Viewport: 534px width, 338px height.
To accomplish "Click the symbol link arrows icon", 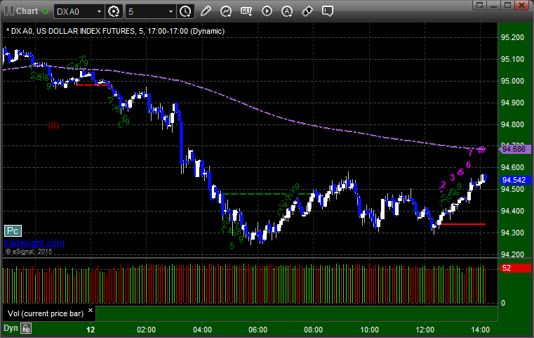I will [307, 11].
